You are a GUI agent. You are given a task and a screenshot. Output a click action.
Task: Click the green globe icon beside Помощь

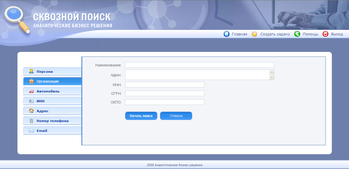[297, 34]
